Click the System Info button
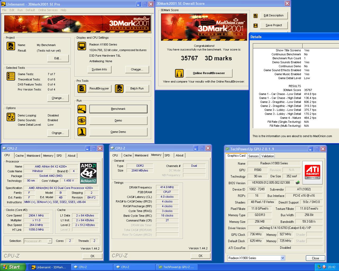Image resolution: width=339 pixels, height=271 pixels. [99, 69]
